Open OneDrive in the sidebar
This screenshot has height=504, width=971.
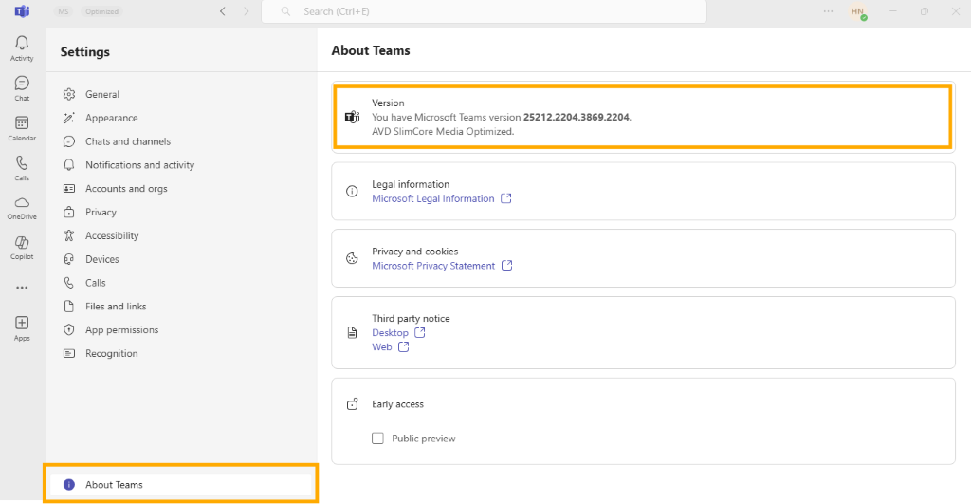pyautogui.click(x=22, y=208)
